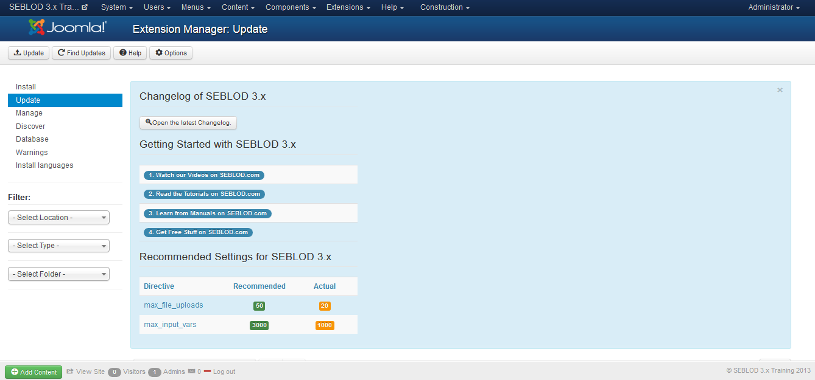
Task: Open the Menus menu
Action: pos(196,7)
